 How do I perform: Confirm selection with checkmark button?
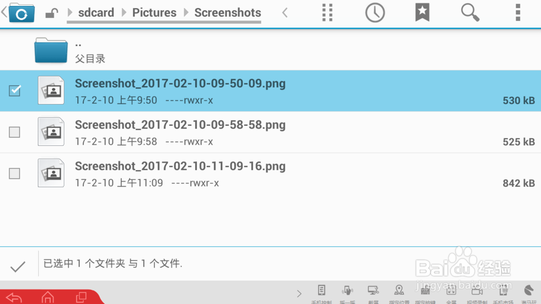click(18, 267)
